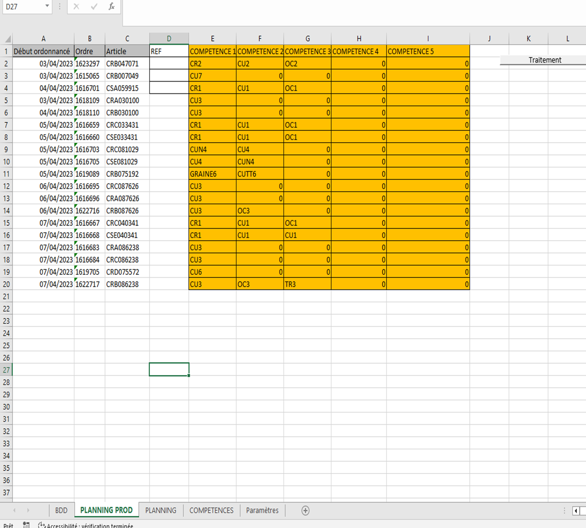Select column D header

(x=169, y=38)
